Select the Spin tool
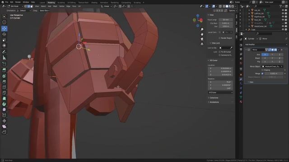Image resolution: width=289 pixels, height=162 pixels. click(4, 104)
